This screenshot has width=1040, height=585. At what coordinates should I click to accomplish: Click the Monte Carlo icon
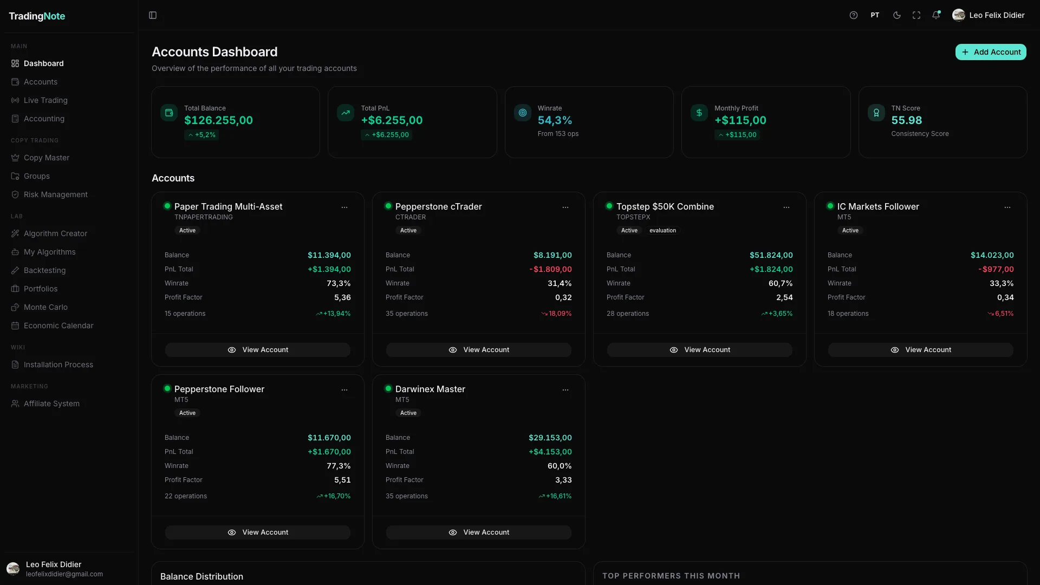click(x=15, y=307)
